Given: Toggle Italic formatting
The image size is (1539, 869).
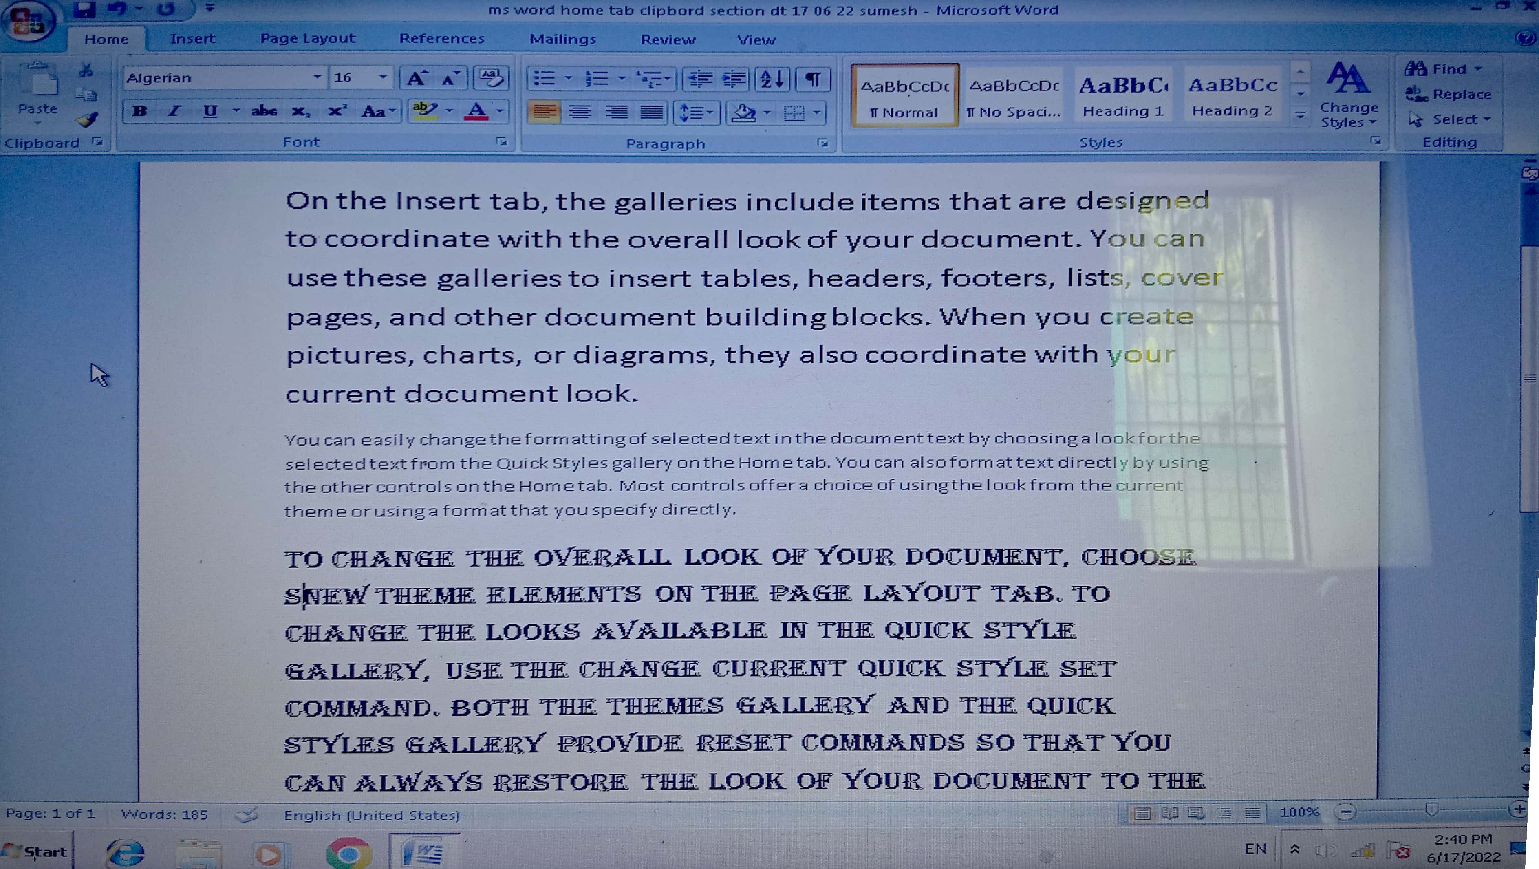Looking at the screenshot, I should 174,111.
